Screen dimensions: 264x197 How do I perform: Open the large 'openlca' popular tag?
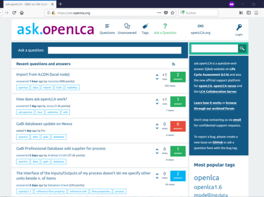(x=207, y=178)
